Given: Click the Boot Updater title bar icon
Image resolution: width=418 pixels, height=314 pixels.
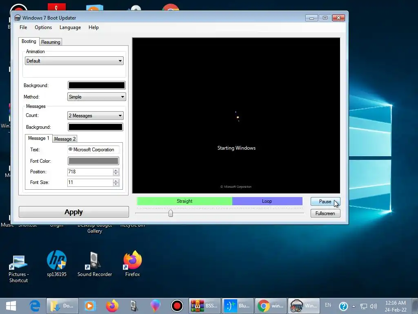Looking at the screenshot, I should coord(18,18).
